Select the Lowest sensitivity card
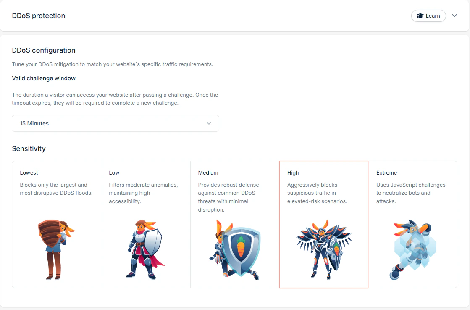This screenshot has width=470, height=310. (56, 225)
